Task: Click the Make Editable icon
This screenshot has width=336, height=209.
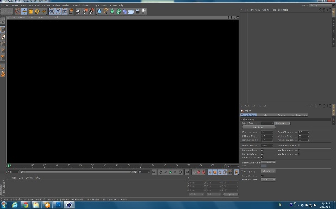Action: coord(3,21)
